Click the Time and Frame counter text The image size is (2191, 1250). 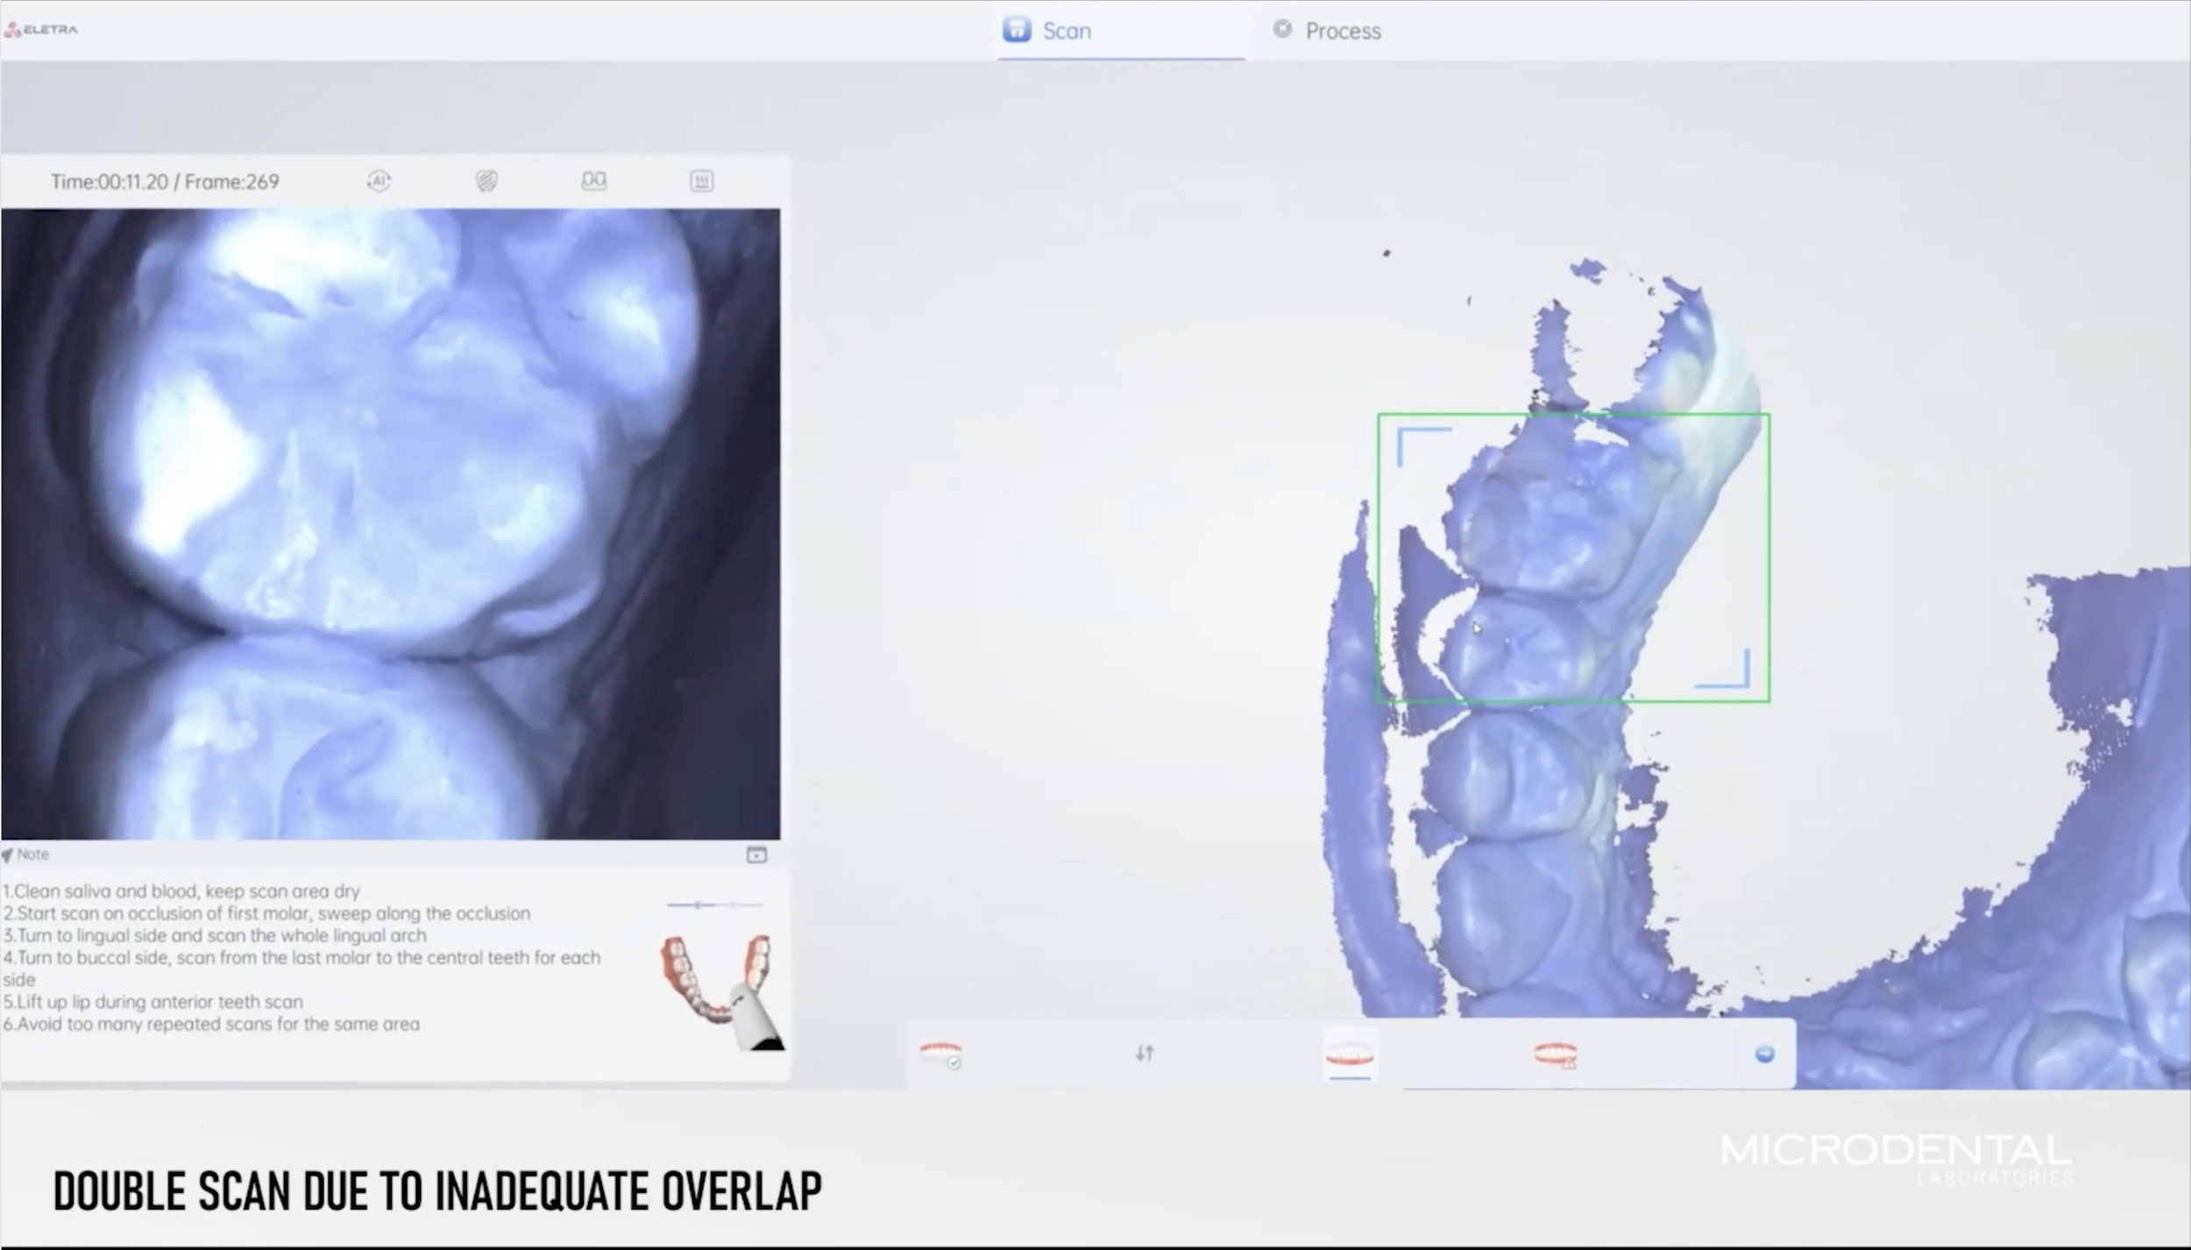coord(165,181)
